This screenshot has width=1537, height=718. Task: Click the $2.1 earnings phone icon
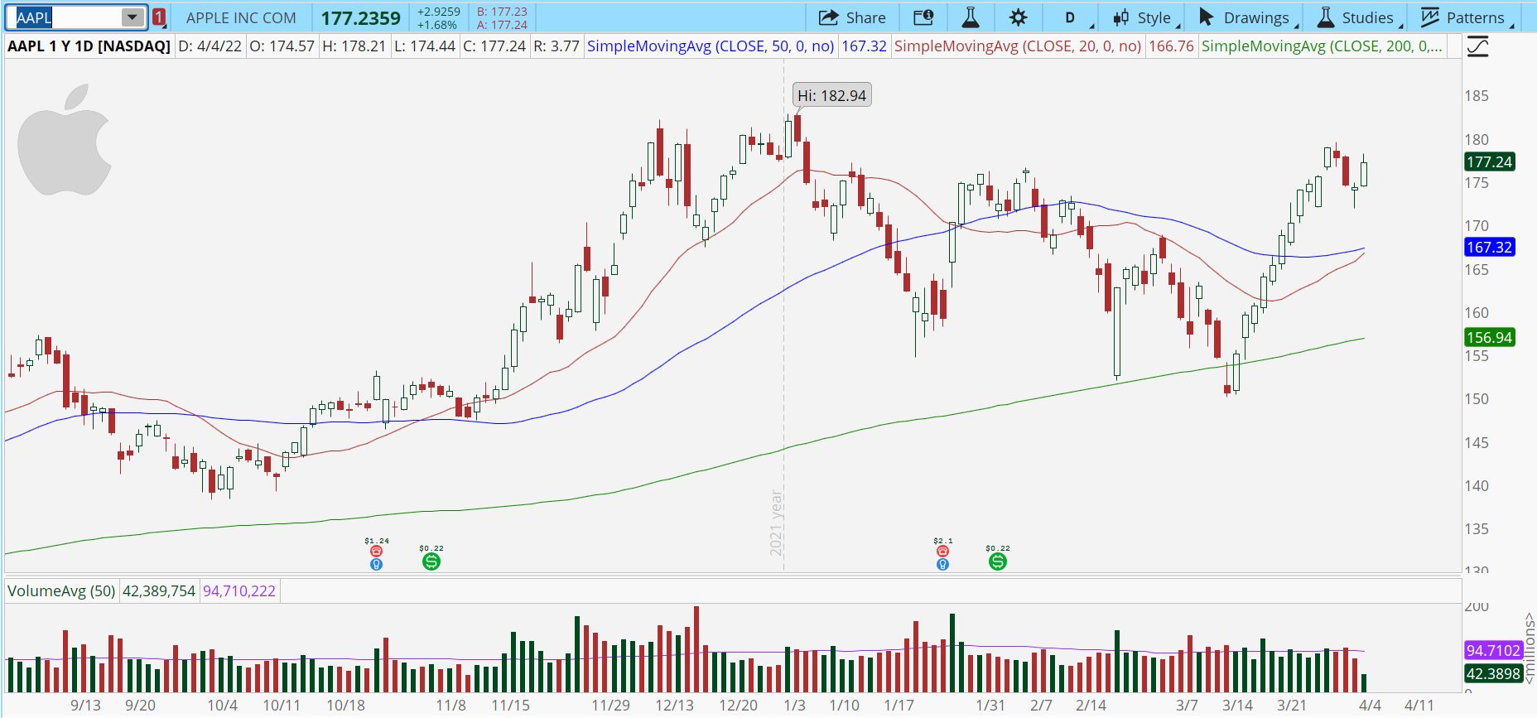942,551
